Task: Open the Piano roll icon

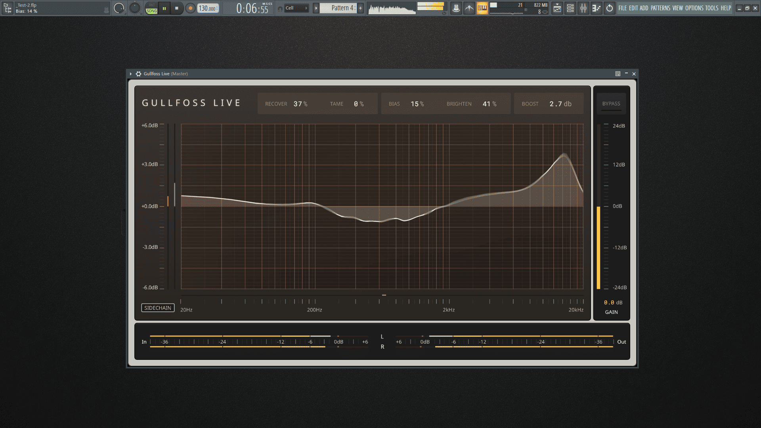Action: click(x=597, y=8)
